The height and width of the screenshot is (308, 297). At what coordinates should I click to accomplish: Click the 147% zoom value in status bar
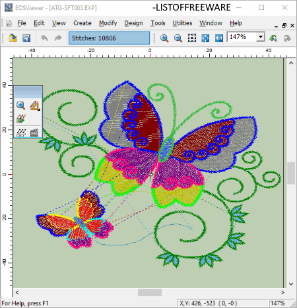278,303
